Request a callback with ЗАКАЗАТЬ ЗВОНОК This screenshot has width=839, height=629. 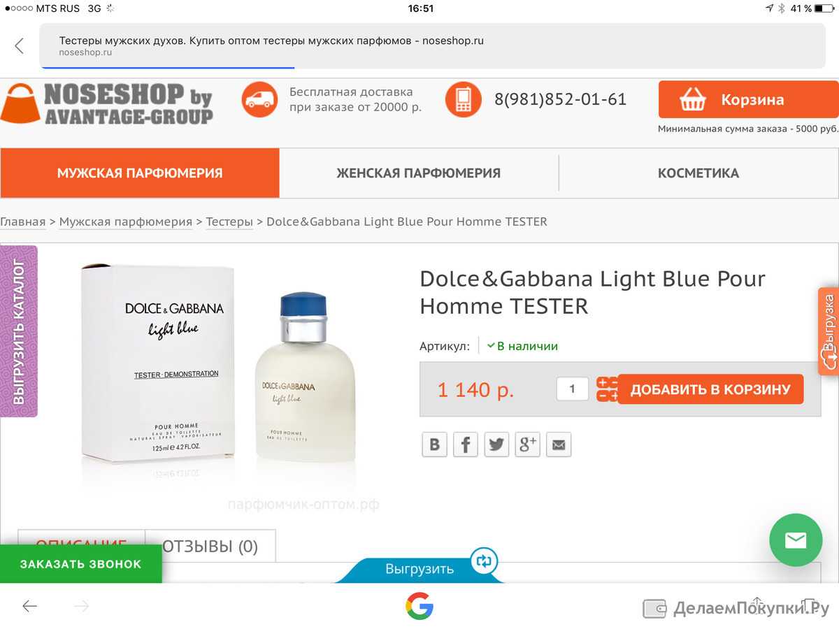(80, 564)
